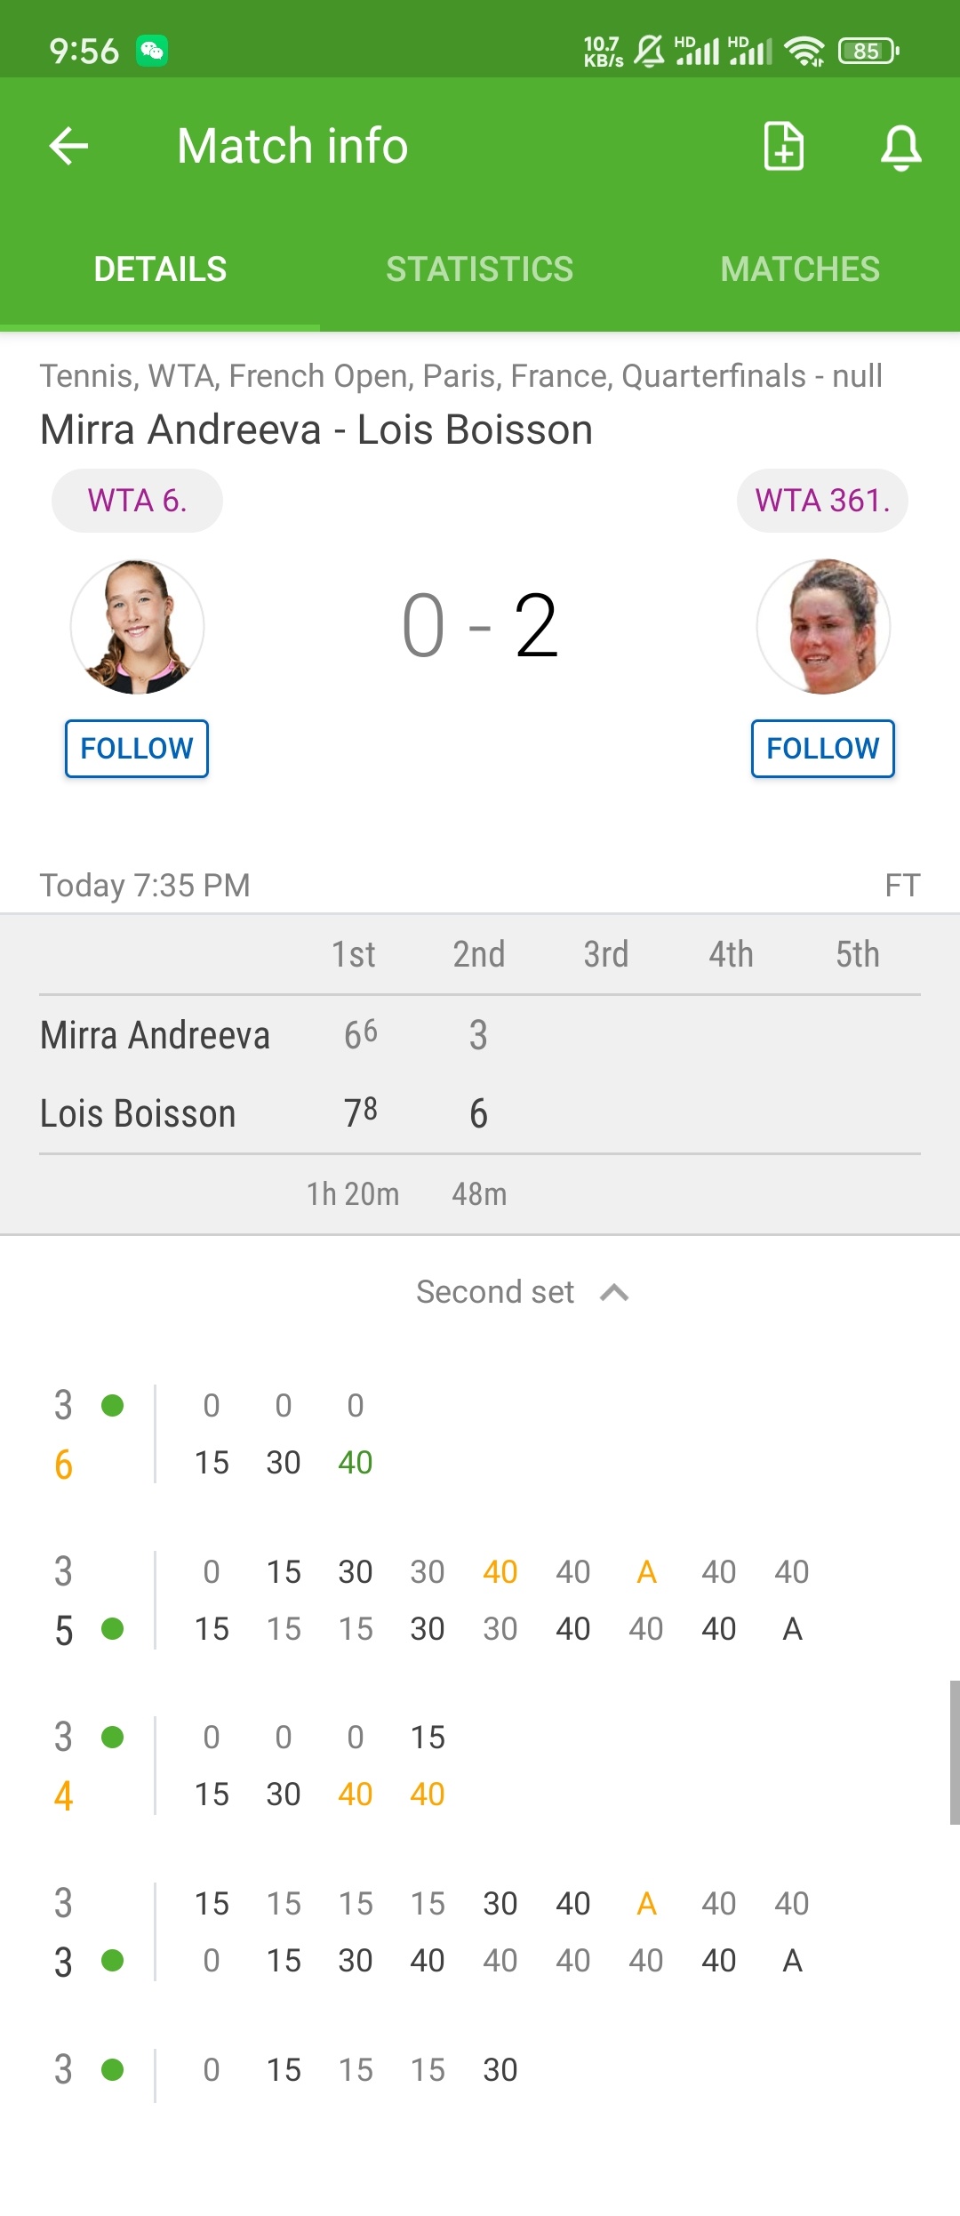Tap the Wi-Fi status icon
Image resolution: width=960 pixels, height=2216 pixels.
(x=805, y=51)
